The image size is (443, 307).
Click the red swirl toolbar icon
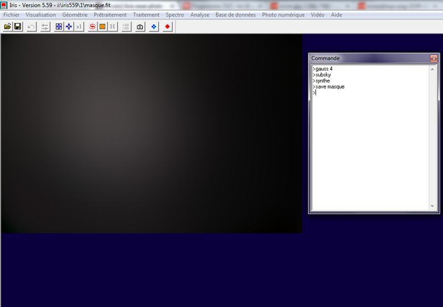[92, 27]
